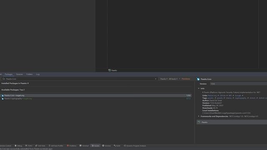Switch to the Packages tab
The width and height of the screenshot is (267, 150).
click(x=9, y=74)
